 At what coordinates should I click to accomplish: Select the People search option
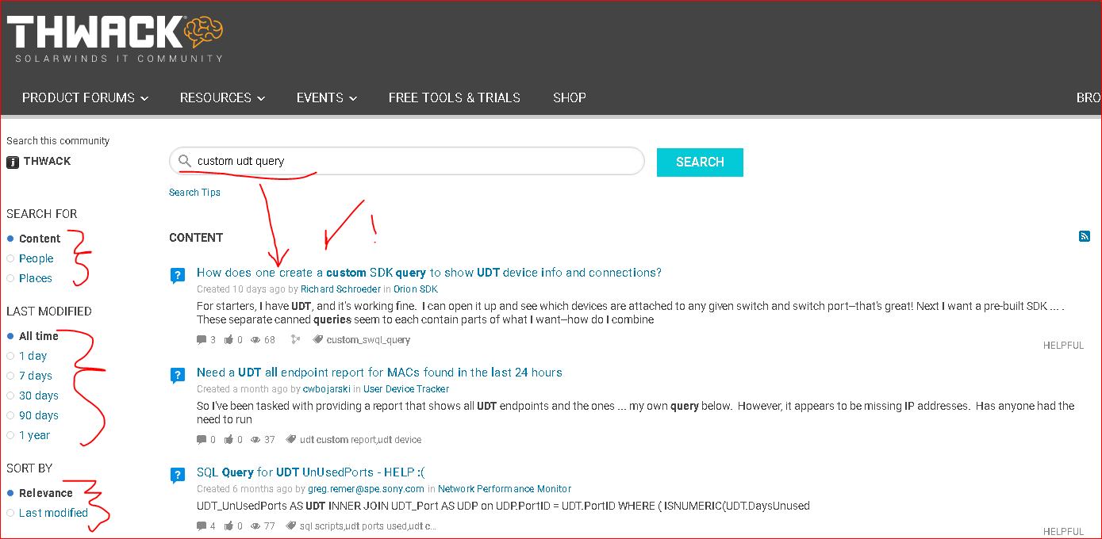tap(36, 258)
